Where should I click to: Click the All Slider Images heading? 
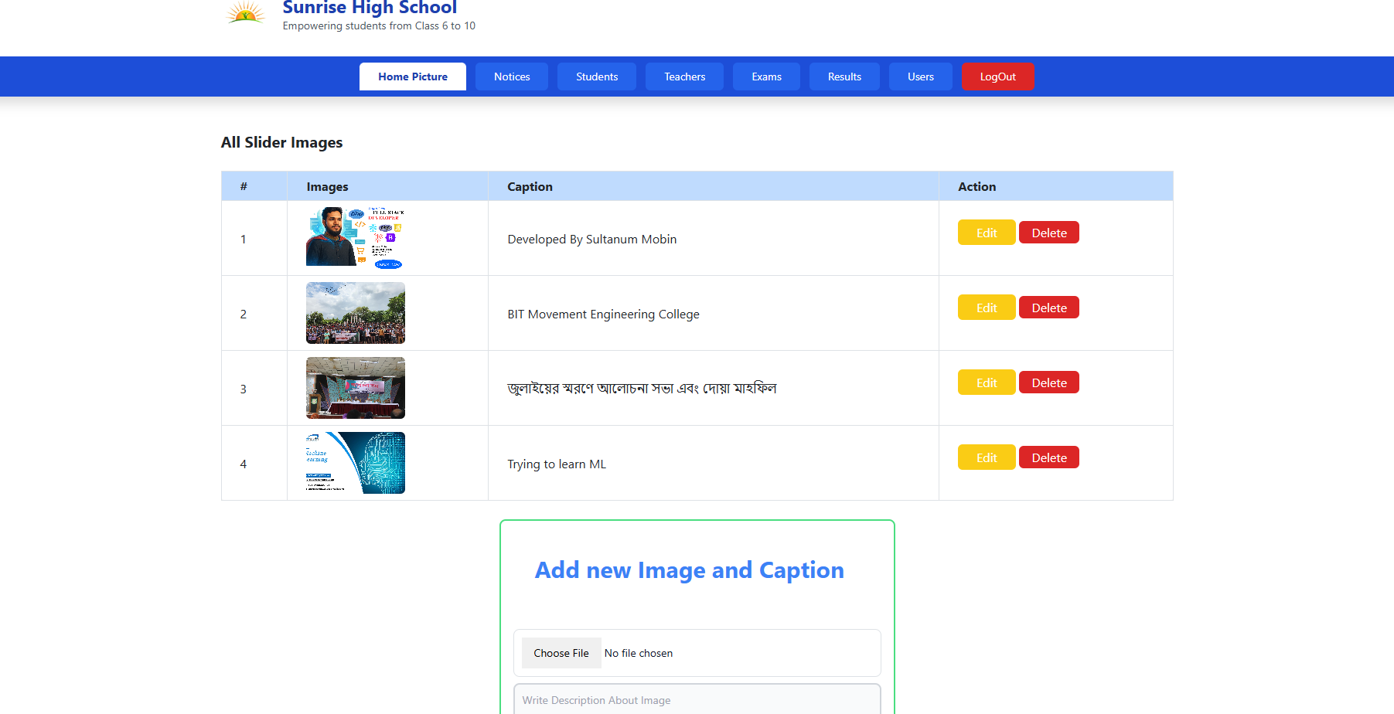coord(281,142)
